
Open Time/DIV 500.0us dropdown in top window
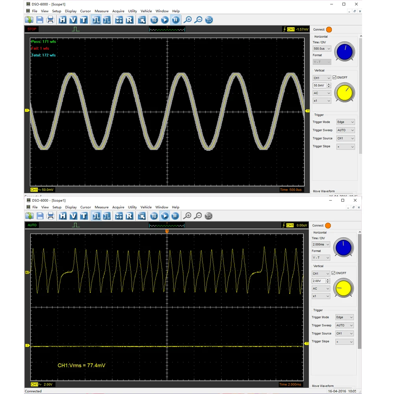pyautogui.click(x=322, y=48)
